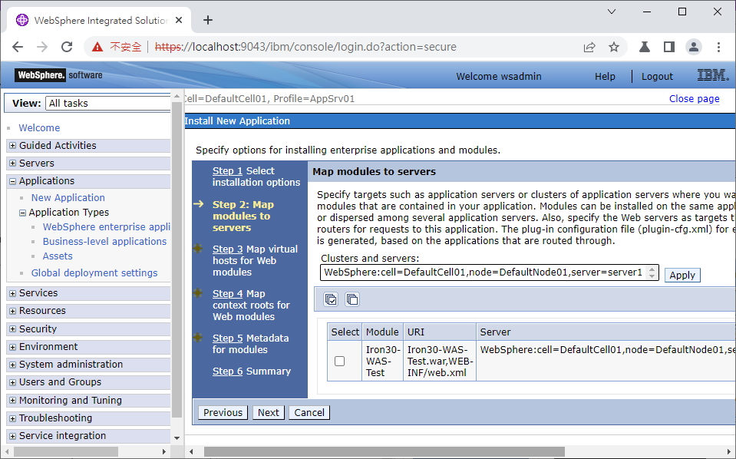The image size is (736, 459).
Task: Open New Application link
Action: 68,197
